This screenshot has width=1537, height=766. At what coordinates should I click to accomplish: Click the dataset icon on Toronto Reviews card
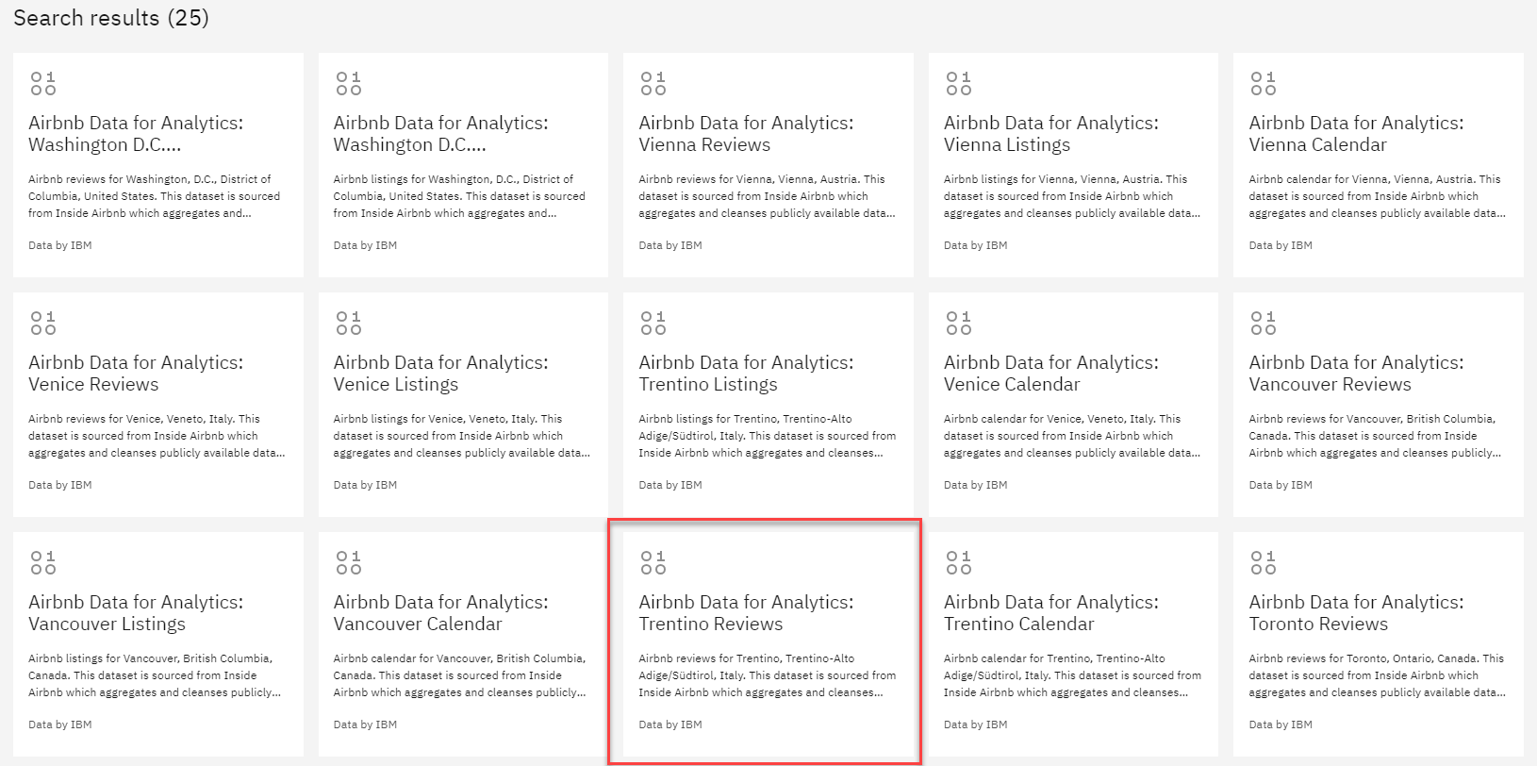coord(1263,563)
